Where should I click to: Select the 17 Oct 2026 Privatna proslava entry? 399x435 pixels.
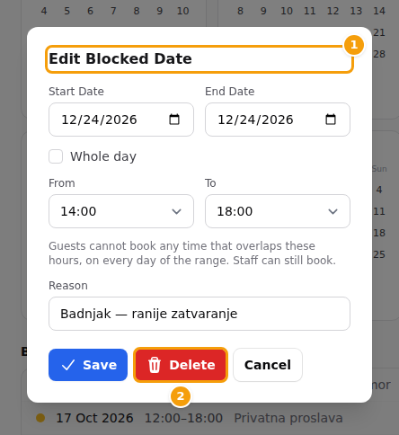click(x=190, y=418)
